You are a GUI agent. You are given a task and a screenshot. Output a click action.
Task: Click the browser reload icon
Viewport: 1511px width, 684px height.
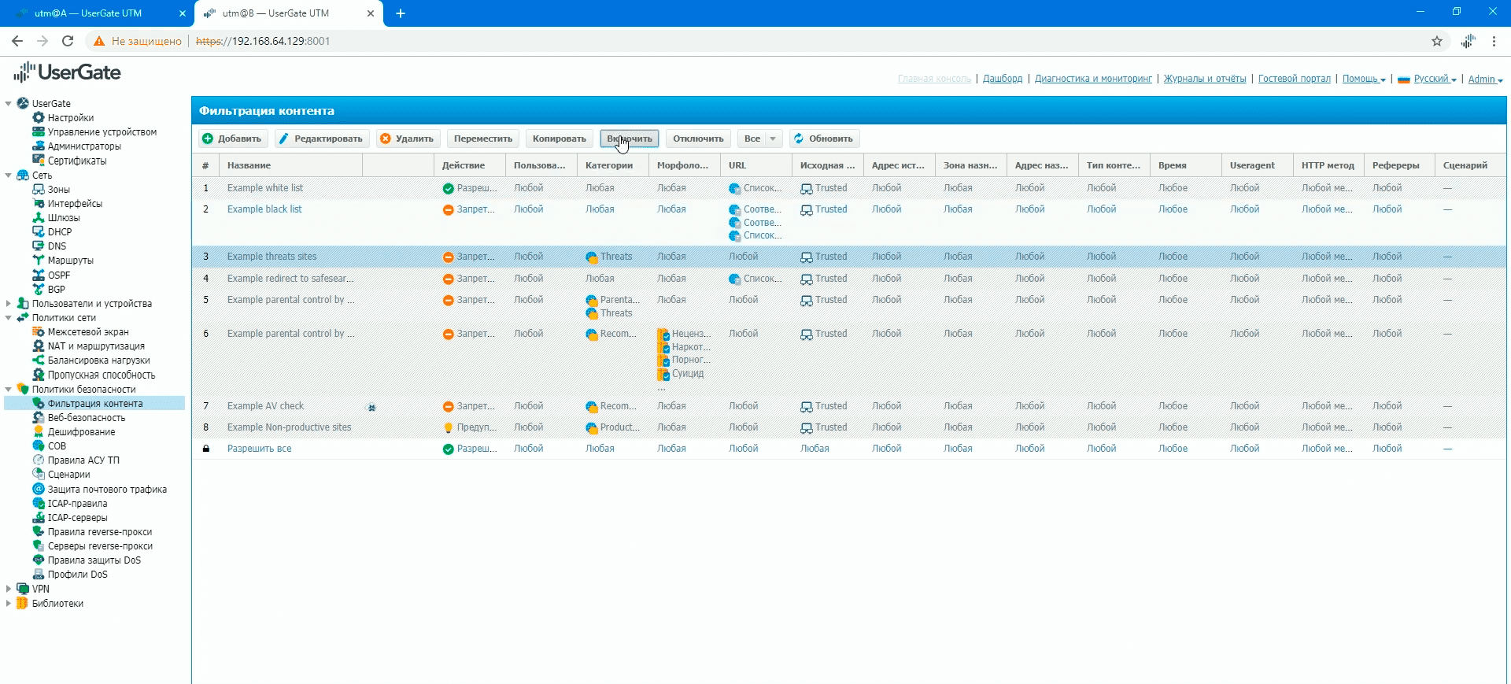pyautogui.click(x=68, y=41)
